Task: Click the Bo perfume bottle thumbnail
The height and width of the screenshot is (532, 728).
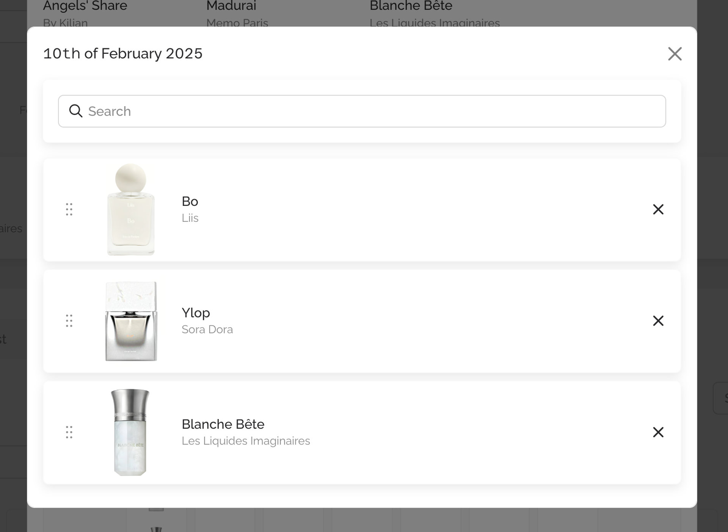Action: [x=131, y=210]
